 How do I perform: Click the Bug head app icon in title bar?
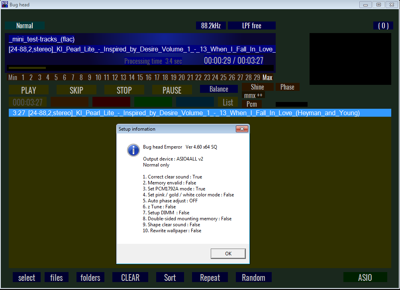[5, 4]
